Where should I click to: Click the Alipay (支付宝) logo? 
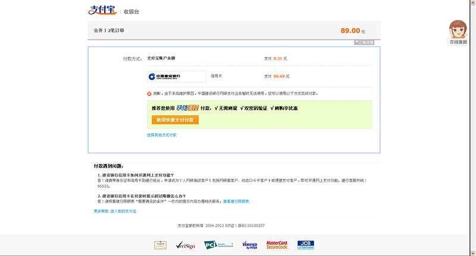[x=102, y=10]
